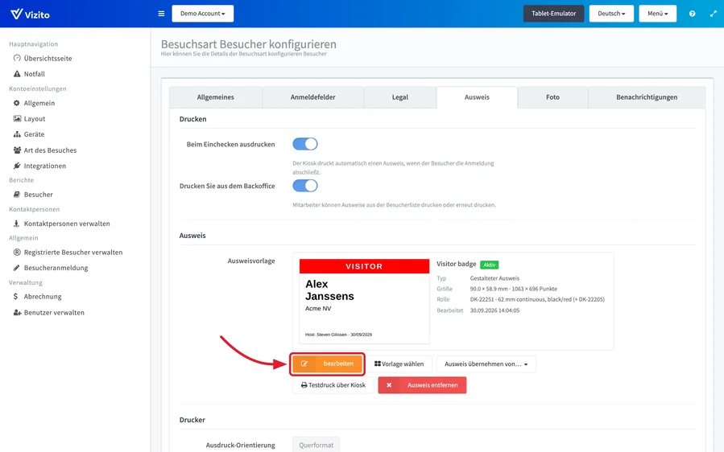
Task: Expand the Demo Account dropdown
Action: pyautogui.click(x=203, y=14)
